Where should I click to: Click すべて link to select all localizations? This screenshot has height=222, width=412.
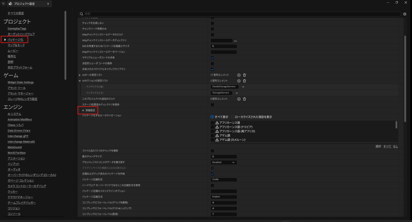pos(387,146)
